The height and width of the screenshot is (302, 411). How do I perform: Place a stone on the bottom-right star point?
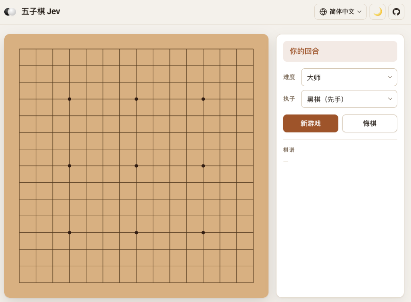click(x=203, y=232)
